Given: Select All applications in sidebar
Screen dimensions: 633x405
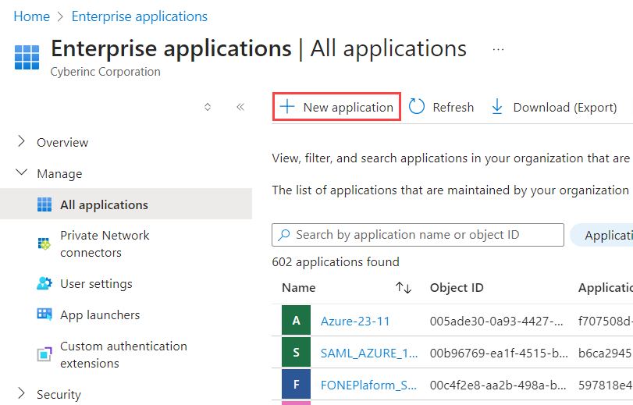Looking at the screenshot, I should 126,204.
